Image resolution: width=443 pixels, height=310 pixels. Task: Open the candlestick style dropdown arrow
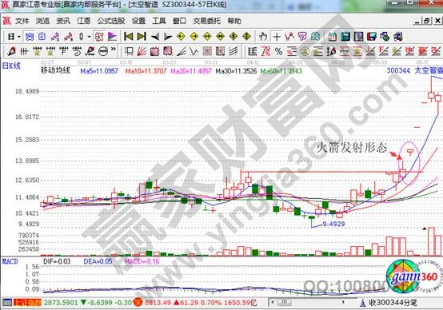click(89, 37)
